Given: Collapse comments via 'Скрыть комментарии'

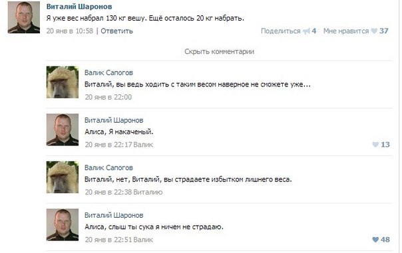Looking at the screenshot, I should [219, 51].
